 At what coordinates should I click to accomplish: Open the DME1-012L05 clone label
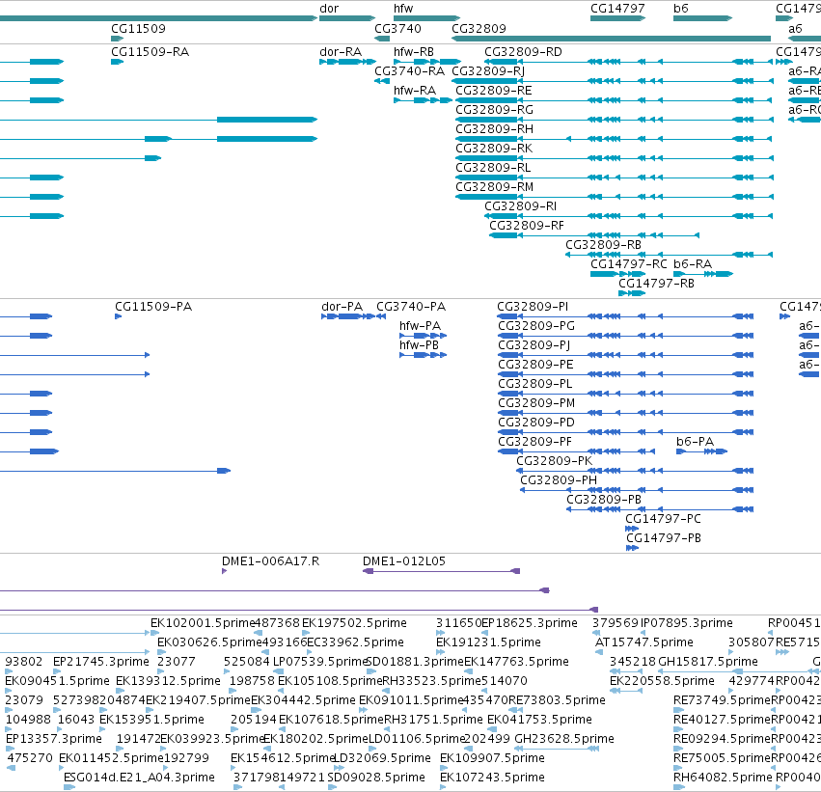pos(404,561)
